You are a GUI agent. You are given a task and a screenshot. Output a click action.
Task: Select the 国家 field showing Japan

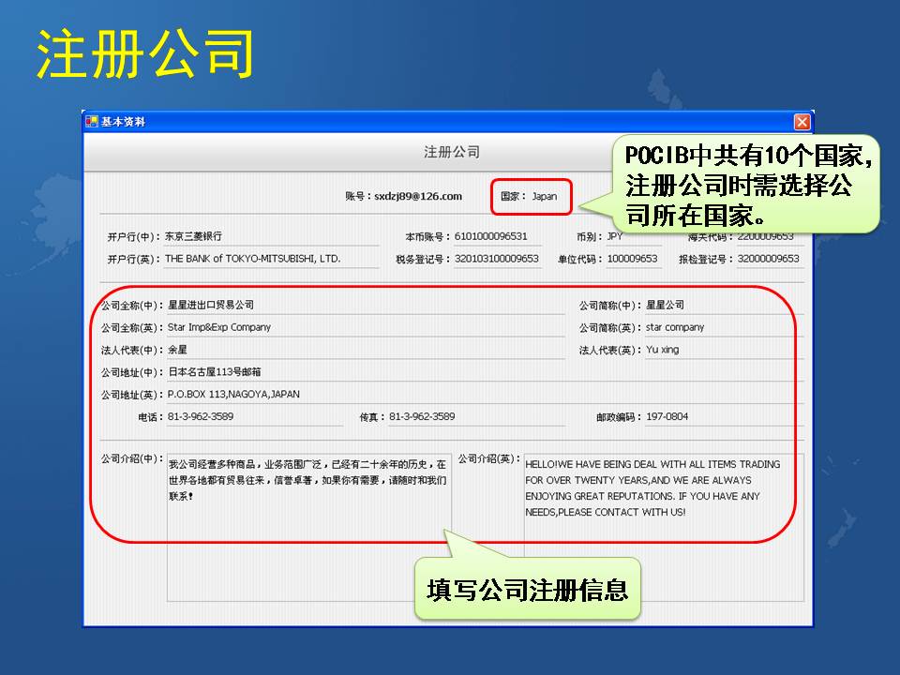pos(545,197)
